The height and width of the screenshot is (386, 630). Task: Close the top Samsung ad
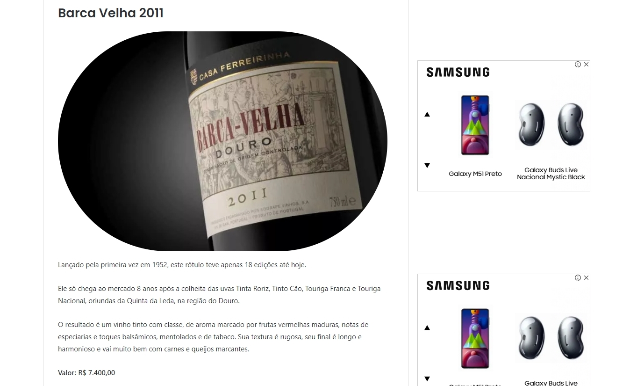point(586,65)
